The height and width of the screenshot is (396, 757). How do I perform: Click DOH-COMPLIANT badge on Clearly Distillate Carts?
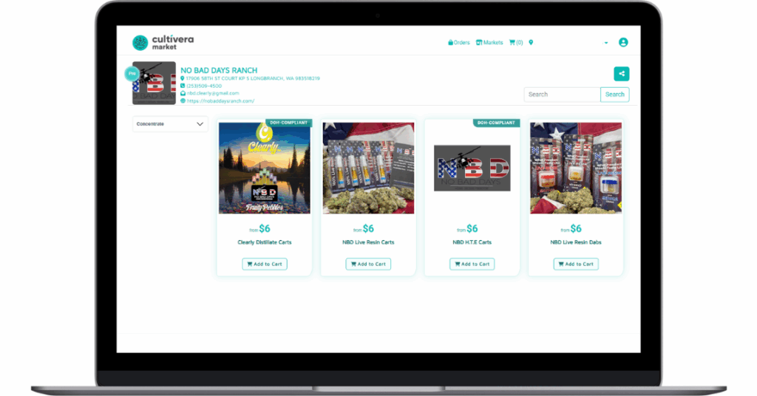289,123
